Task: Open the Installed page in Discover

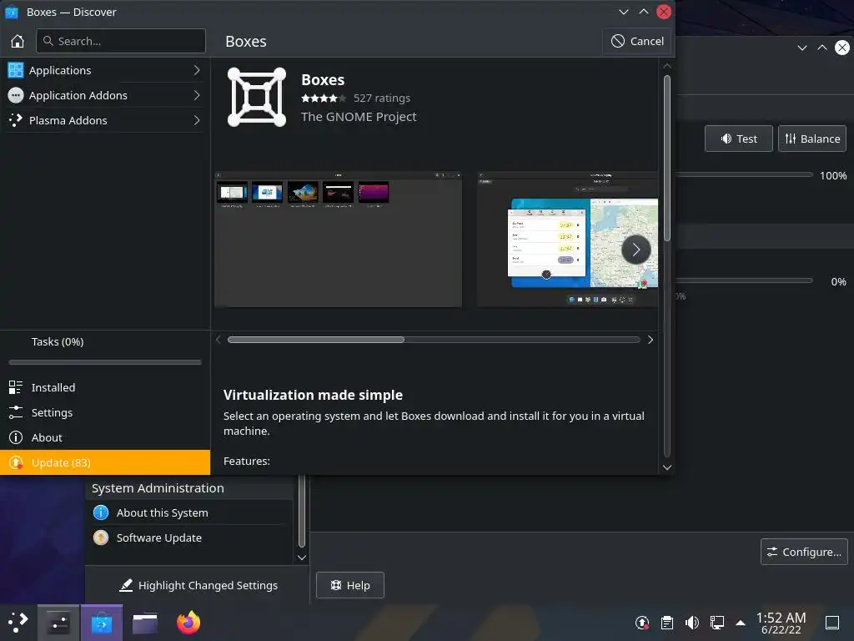Action: (x=105, y=387)
